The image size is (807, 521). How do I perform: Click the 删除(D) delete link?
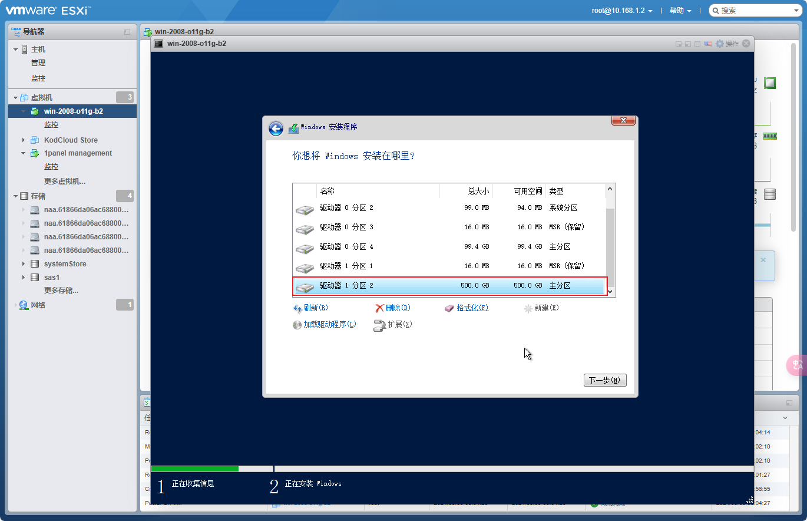[x=393, y=308]
